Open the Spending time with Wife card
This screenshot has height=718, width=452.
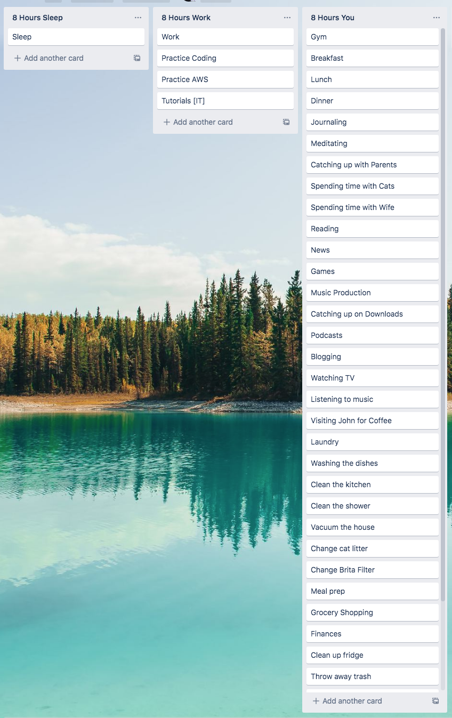pos(373,207)
